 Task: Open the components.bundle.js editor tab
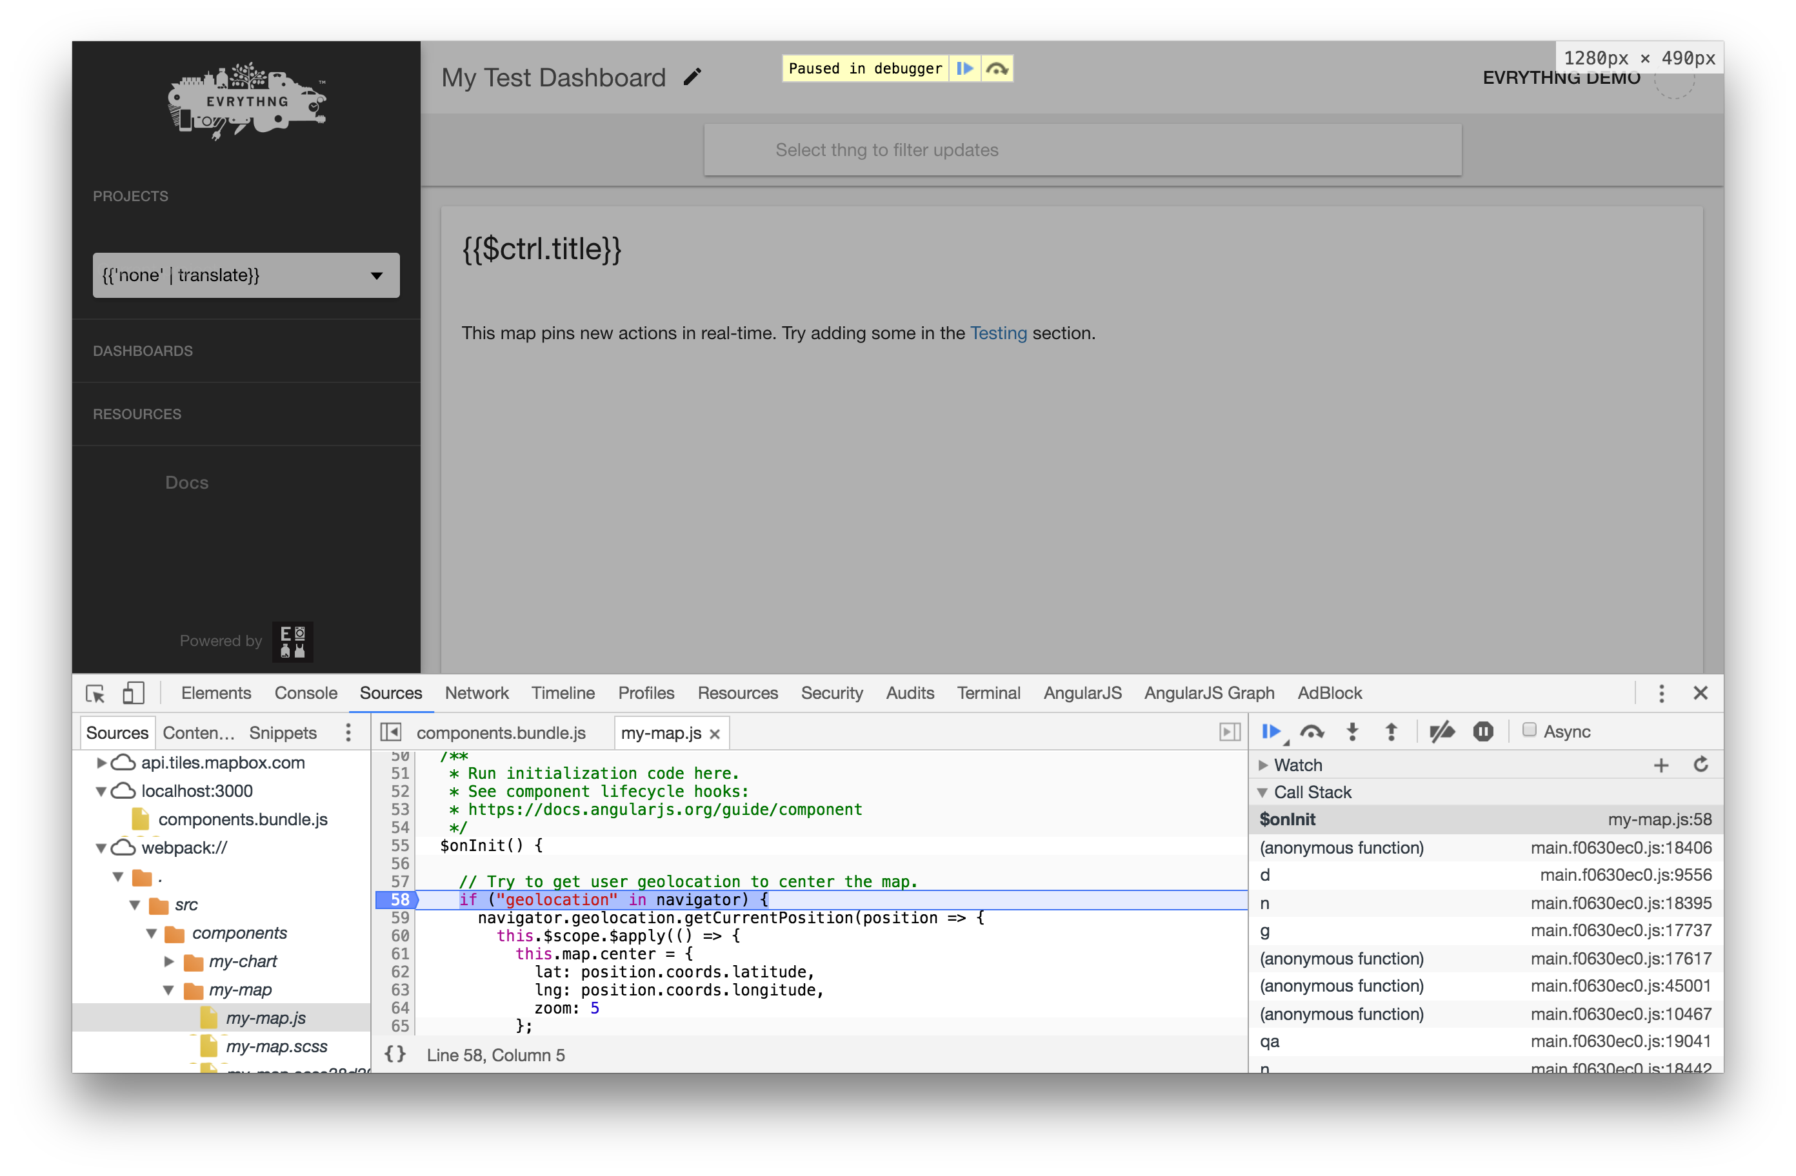[x=501, y=732]
